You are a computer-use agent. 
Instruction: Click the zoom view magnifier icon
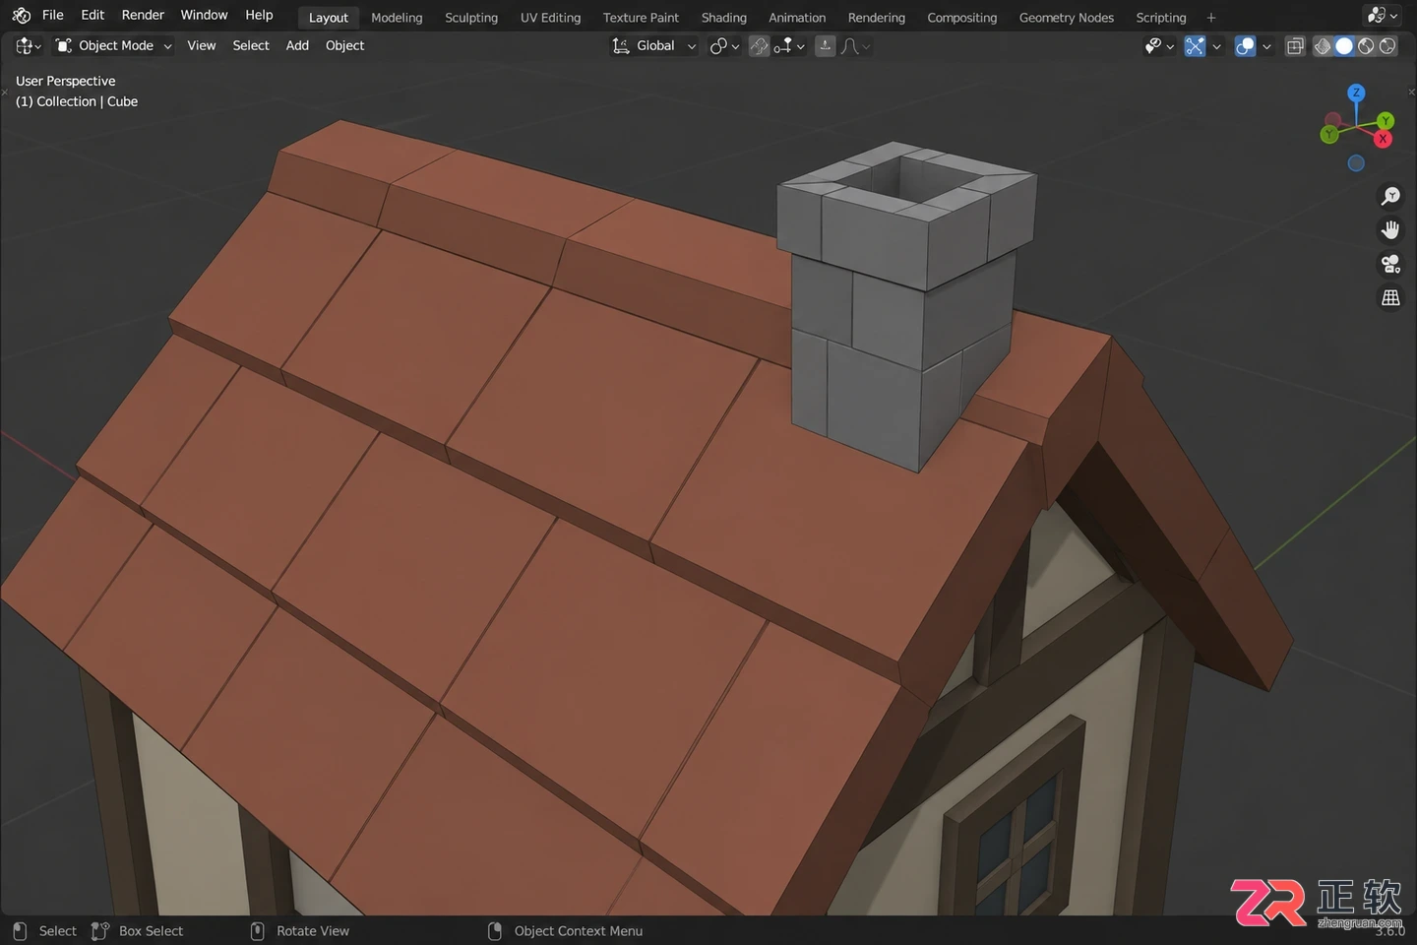pyautogui.click(x=1390, y=196)
